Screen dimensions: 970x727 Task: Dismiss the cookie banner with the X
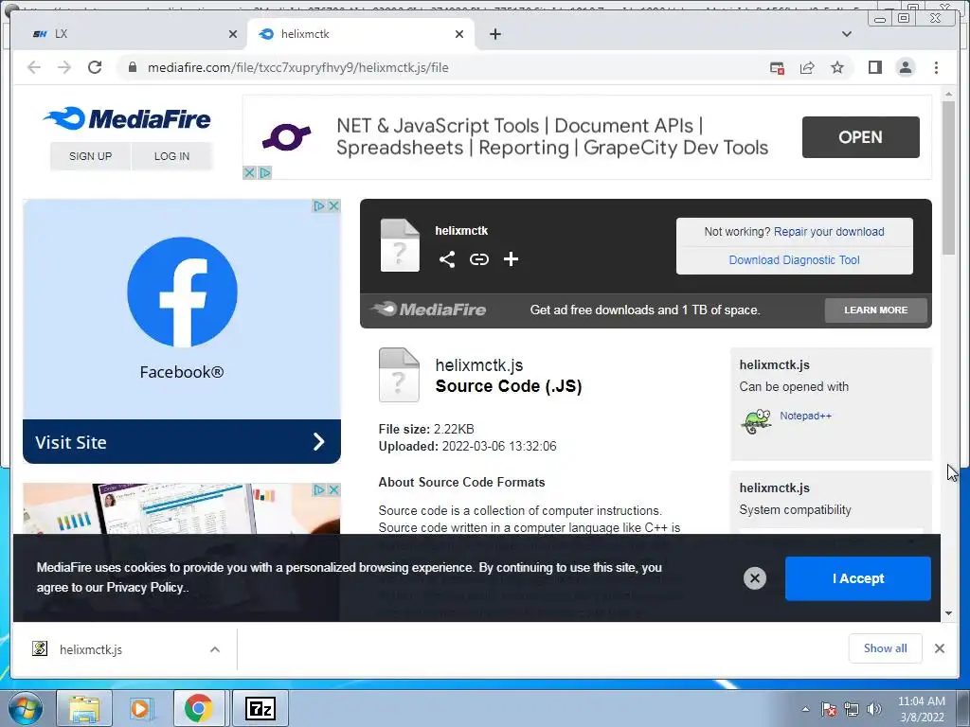click(755, 578)
